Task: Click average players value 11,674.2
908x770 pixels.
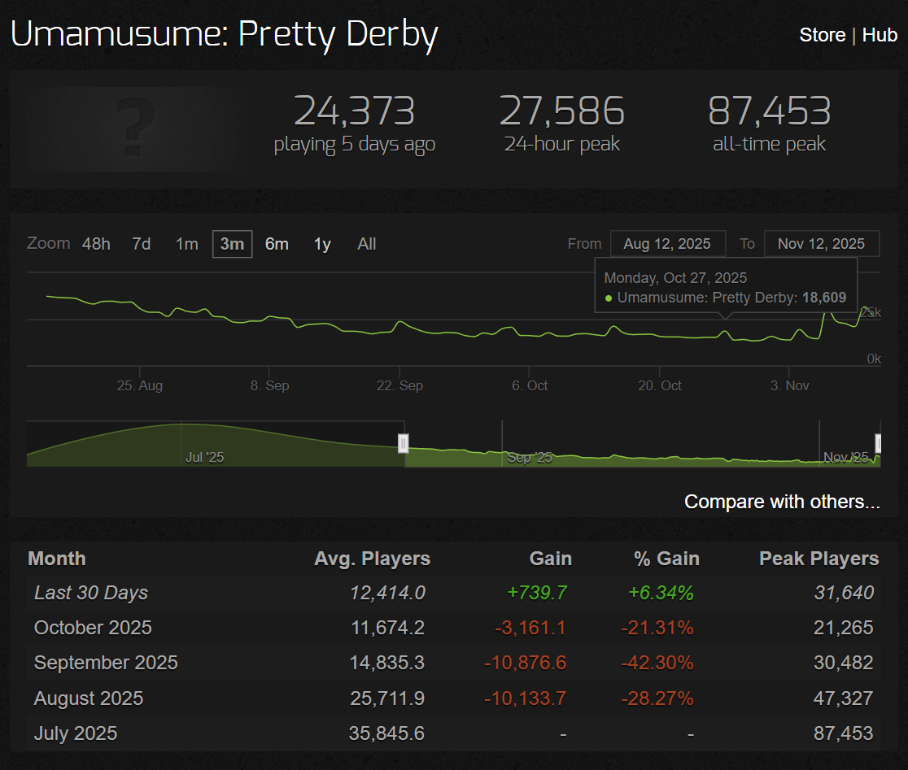Action: 387,628
